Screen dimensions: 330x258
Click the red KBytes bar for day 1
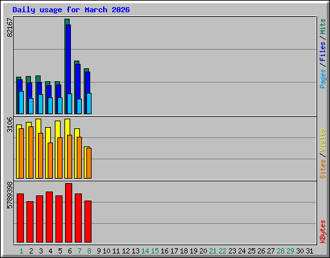(x=20, y=218)
